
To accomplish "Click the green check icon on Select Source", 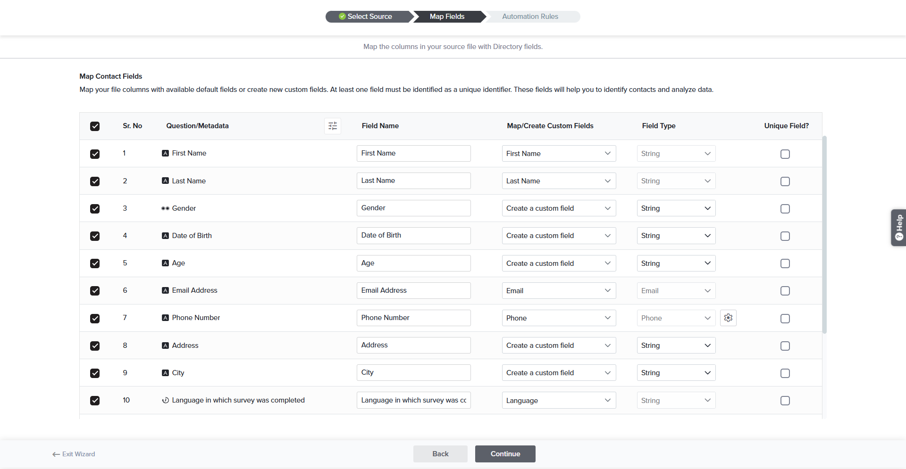I will point(342,16).
